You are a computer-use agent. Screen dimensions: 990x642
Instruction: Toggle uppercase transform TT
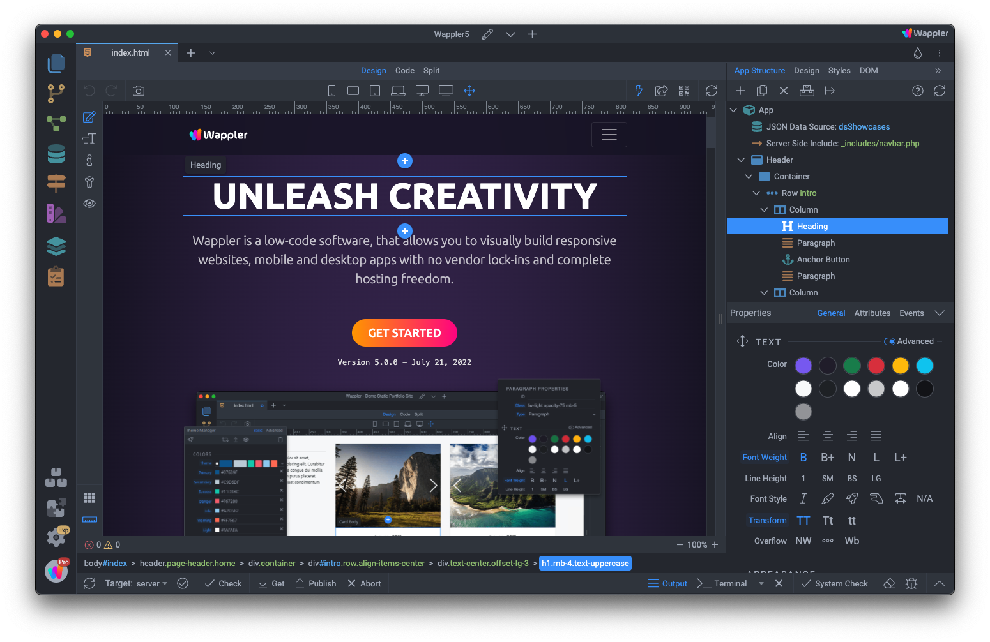pyautogui.click(x=803, y=521)
